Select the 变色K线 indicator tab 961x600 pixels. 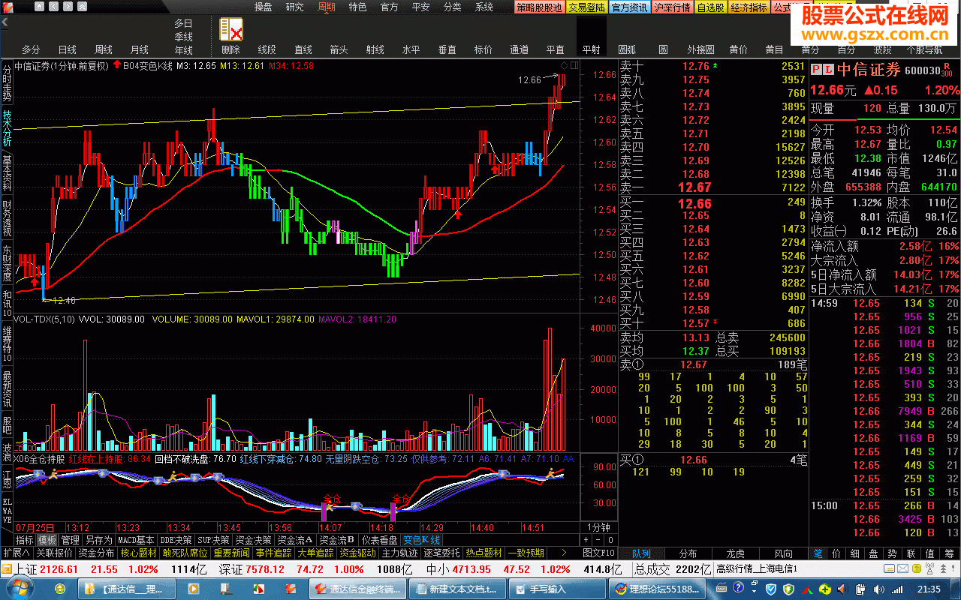click(422, 540)
